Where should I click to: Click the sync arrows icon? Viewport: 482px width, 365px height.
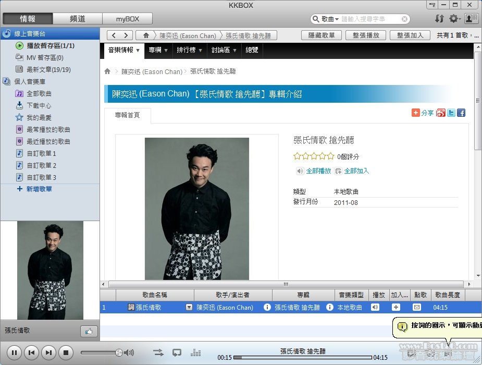(439, 19)
